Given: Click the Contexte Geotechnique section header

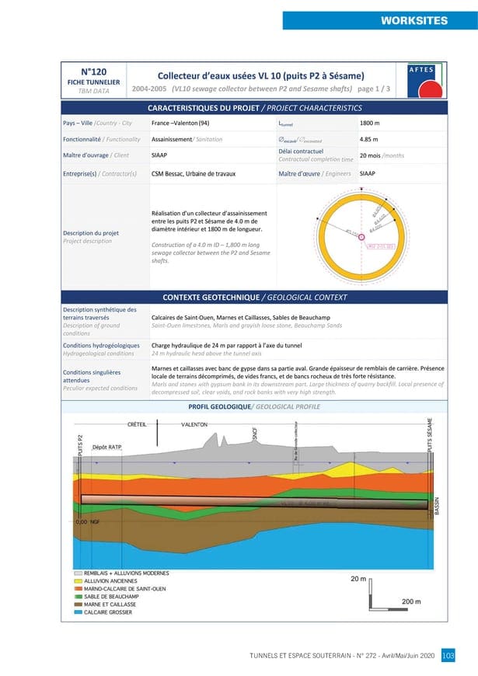Looking at the screenshot, I should (x=254, y=298).
